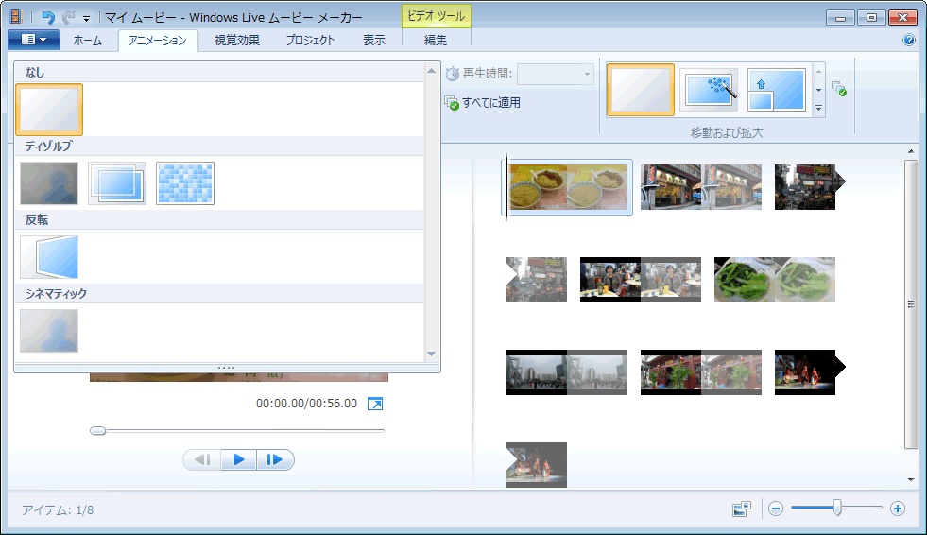
Task: Click the undo arrow in quick access toolbar
Action: (48, 17)
